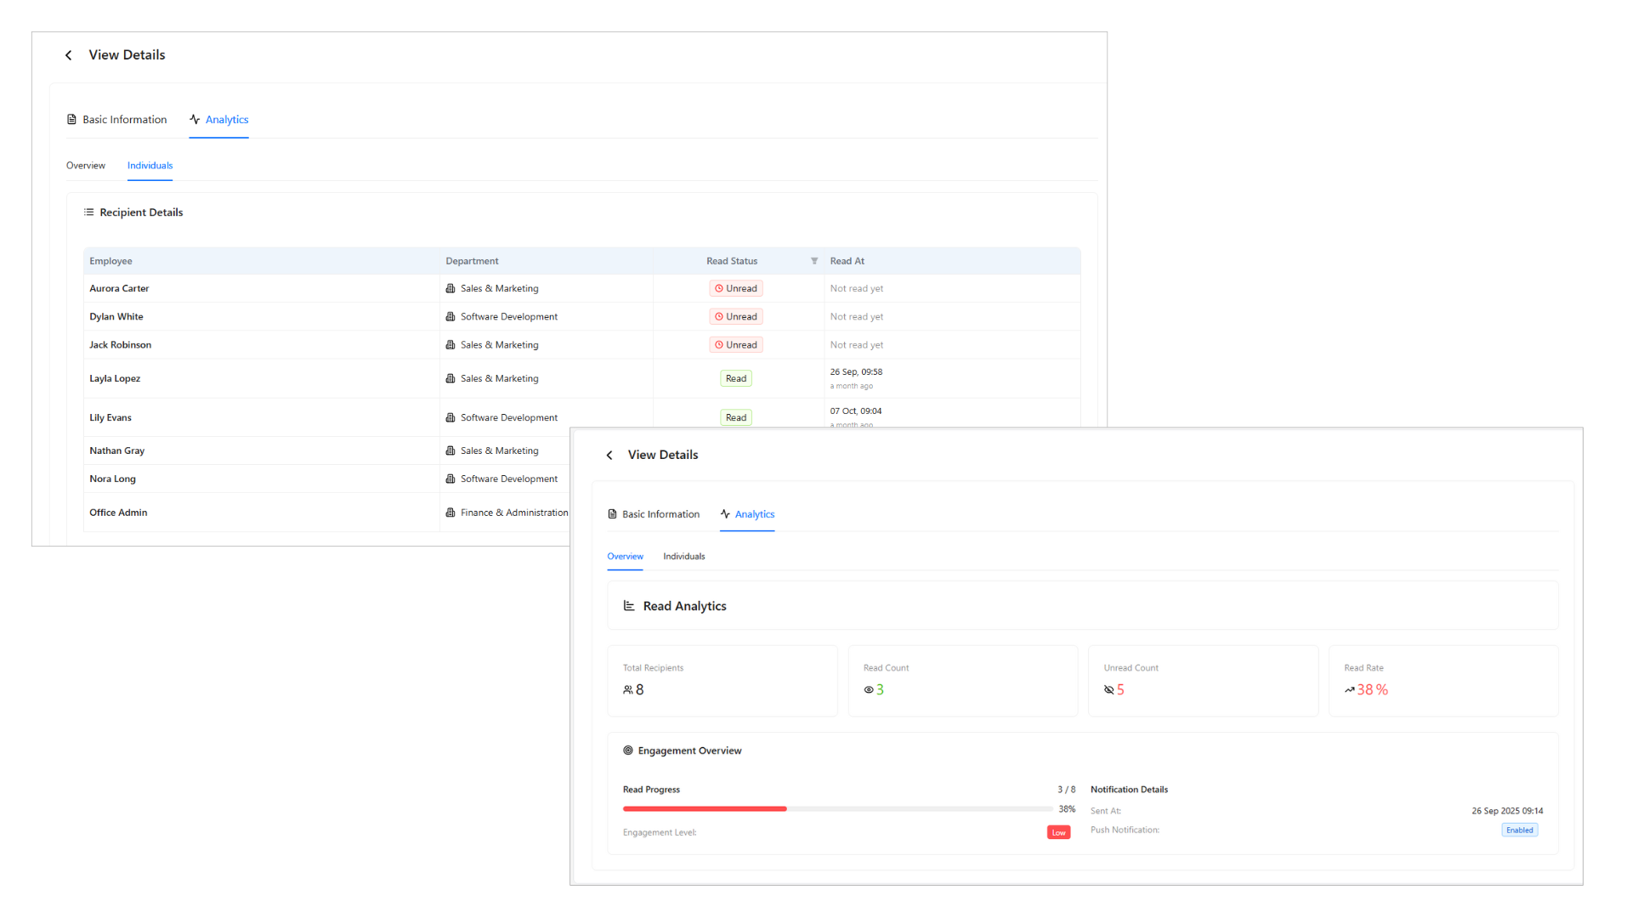Screen dimensions: 1632x918
Task: Click back arrow beside top View Details
Action: (69, 55)
